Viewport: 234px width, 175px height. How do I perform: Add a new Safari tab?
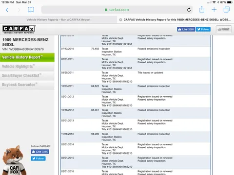[x=214, y=10]
